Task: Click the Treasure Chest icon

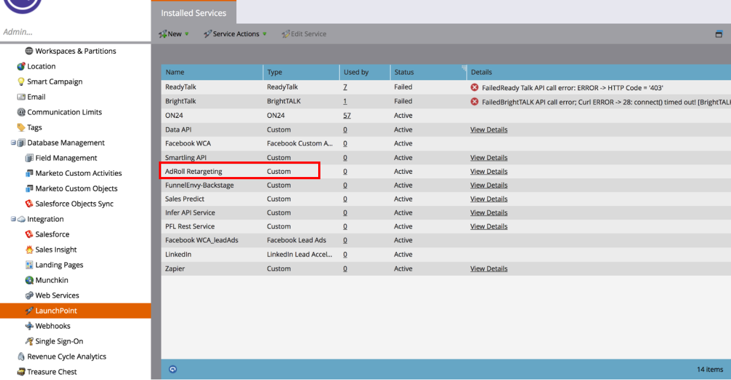Action: (21, 372)
